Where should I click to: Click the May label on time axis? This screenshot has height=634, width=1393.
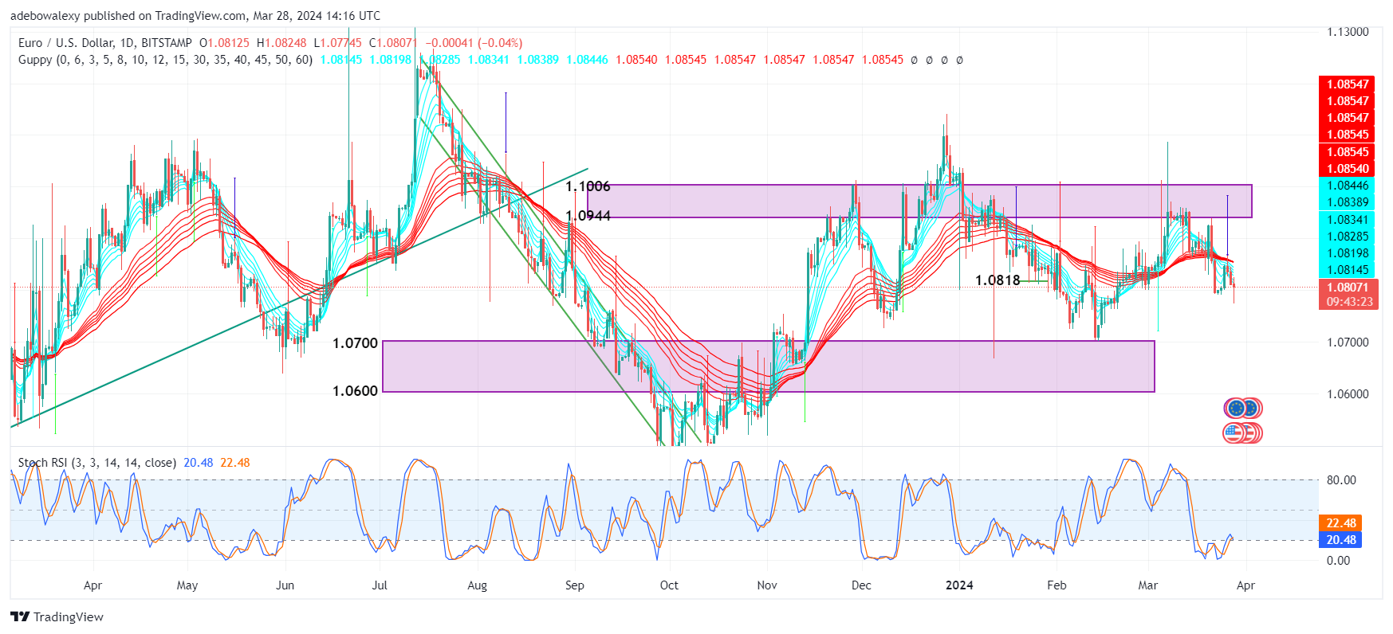coord(187,585)
